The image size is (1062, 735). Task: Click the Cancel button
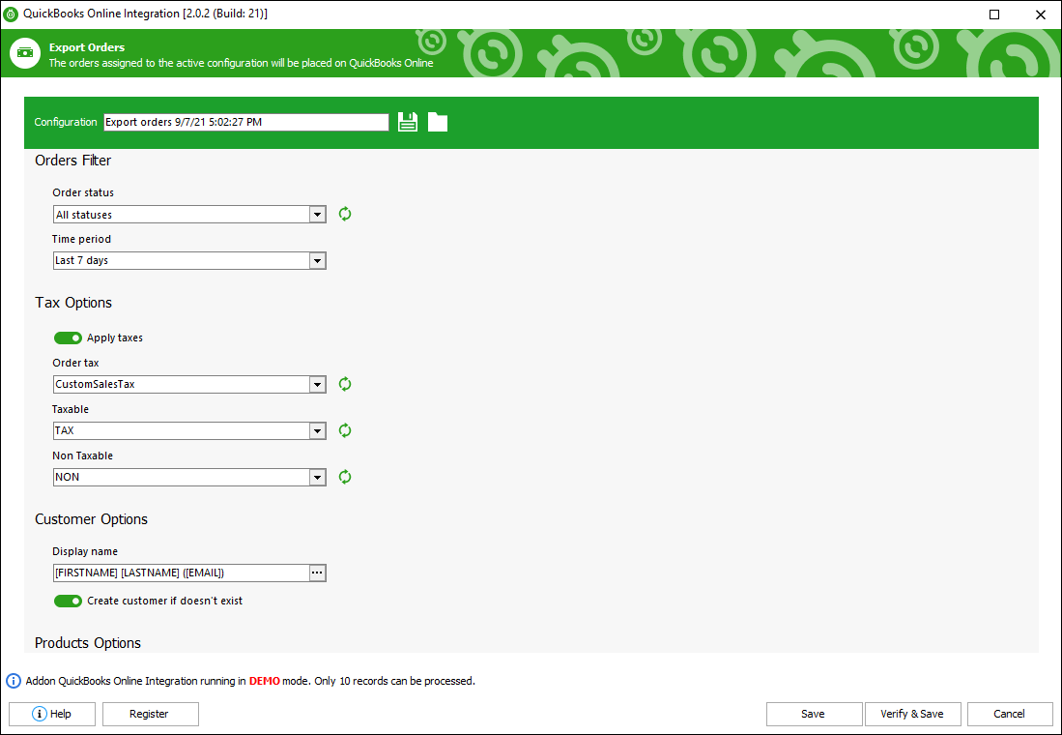[x=1010, y=714]
